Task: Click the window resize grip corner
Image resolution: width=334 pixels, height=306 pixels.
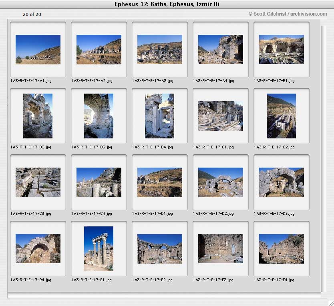Action: pyautogui.click(x=331, y=303)
